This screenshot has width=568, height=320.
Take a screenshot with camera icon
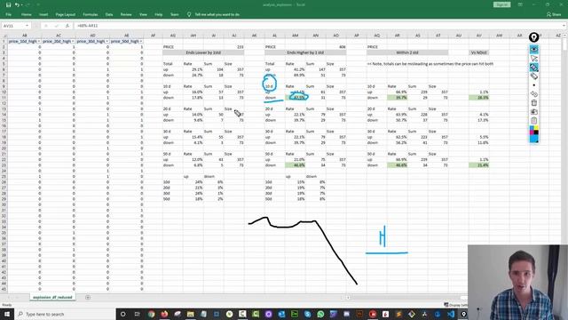[534, 112]
